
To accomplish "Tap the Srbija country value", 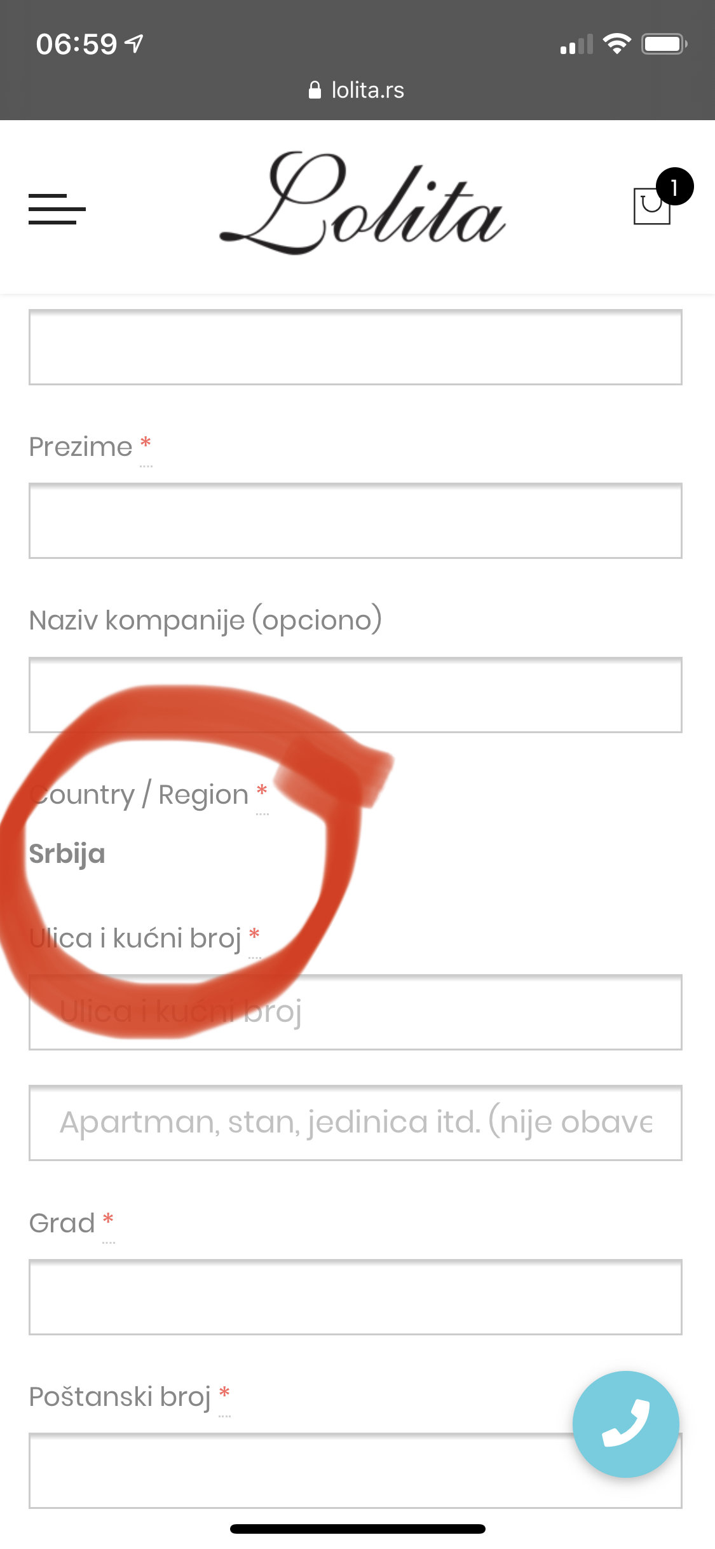I will [x=67, y=854].
